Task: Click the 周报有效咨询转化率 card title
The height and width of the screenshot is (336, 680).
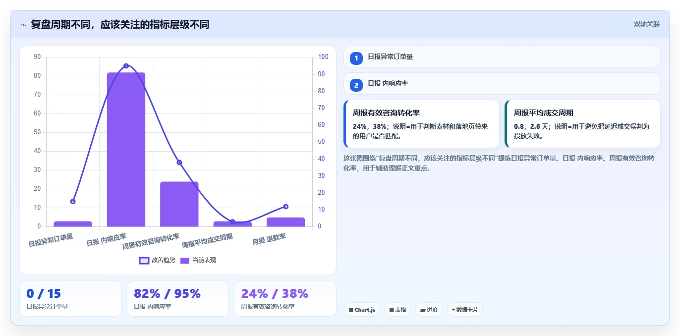Action: (387, 113)
